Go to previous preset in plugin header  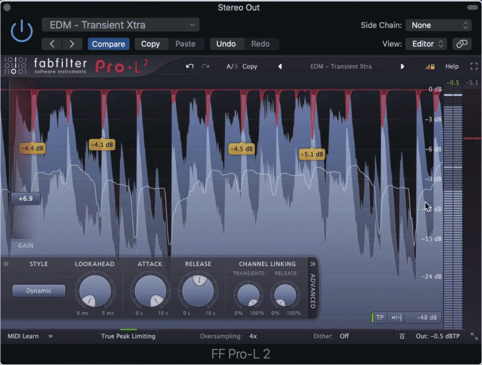point(52,44)
